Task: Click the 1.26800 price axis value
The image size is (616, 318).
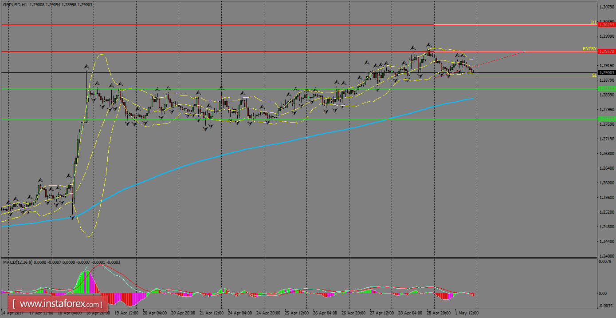Action: coord(606,154)
